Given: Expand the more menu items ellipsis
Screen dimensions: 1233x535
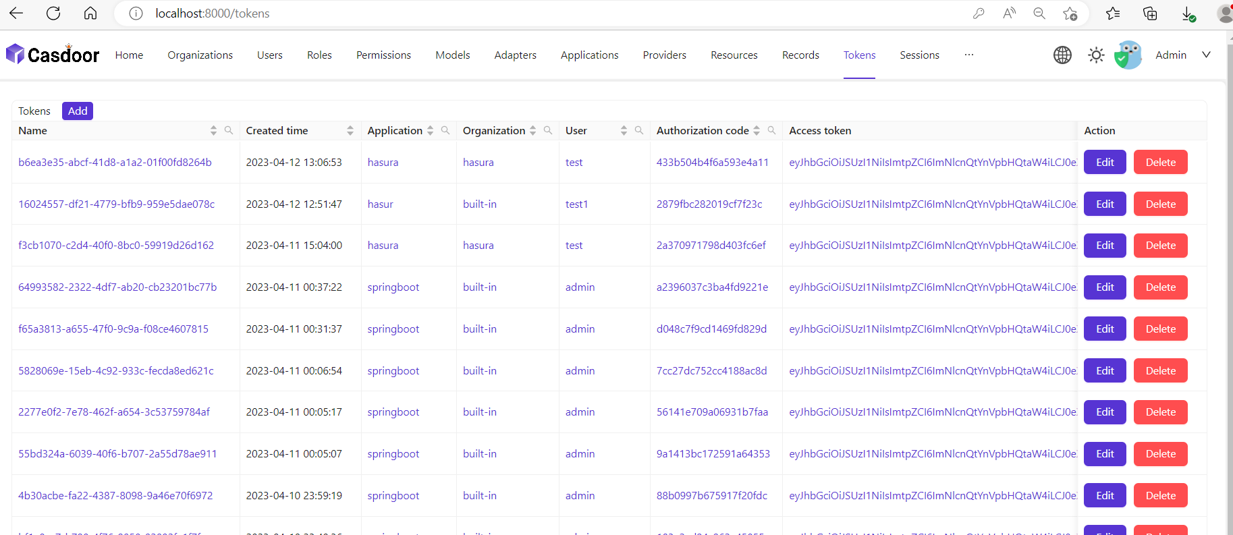Looking at the screenshot, I should 968,55.
